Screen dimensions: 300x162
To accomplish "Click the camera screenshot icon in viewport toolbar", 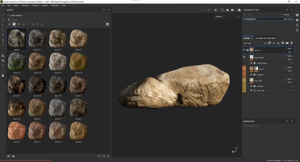I will coord(239,10).
